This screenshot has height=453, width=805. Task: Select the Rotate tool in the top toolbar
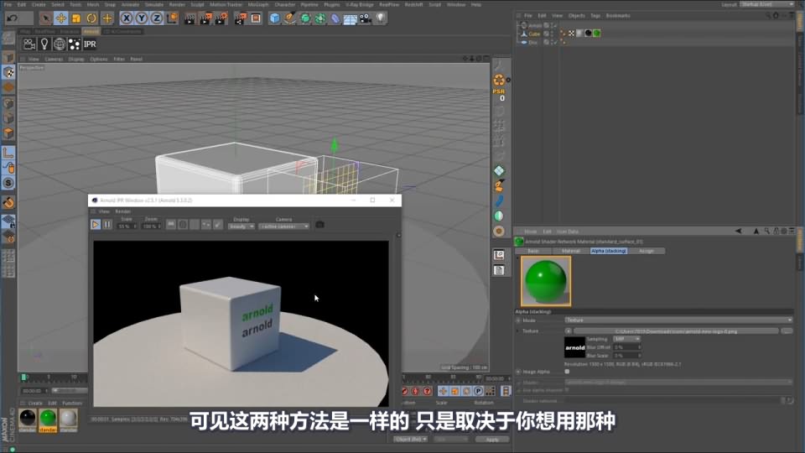point(91,18)
